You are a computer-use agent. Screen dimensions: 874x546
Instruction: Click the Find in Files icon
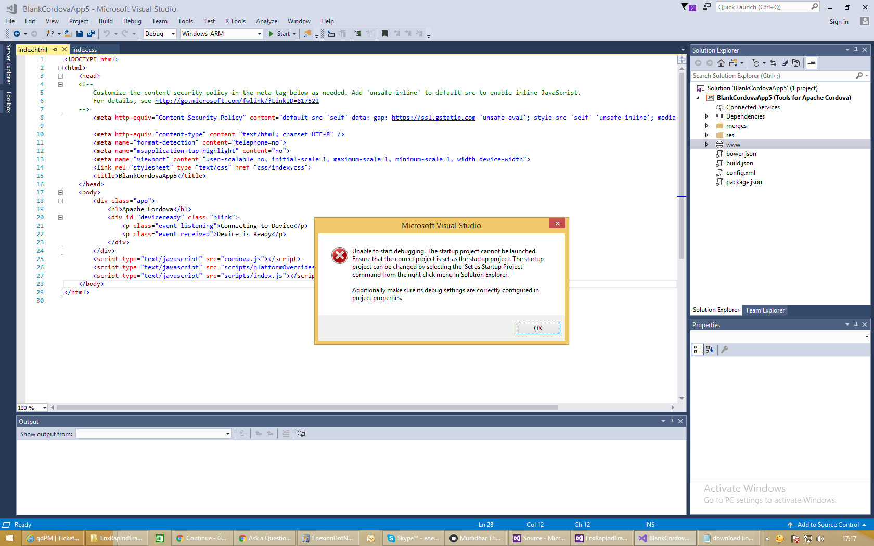307,34
